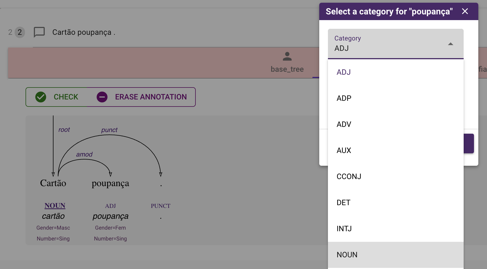Close the category selection dialog
This screenshot has width=487, height=269.
click(465, 11)
